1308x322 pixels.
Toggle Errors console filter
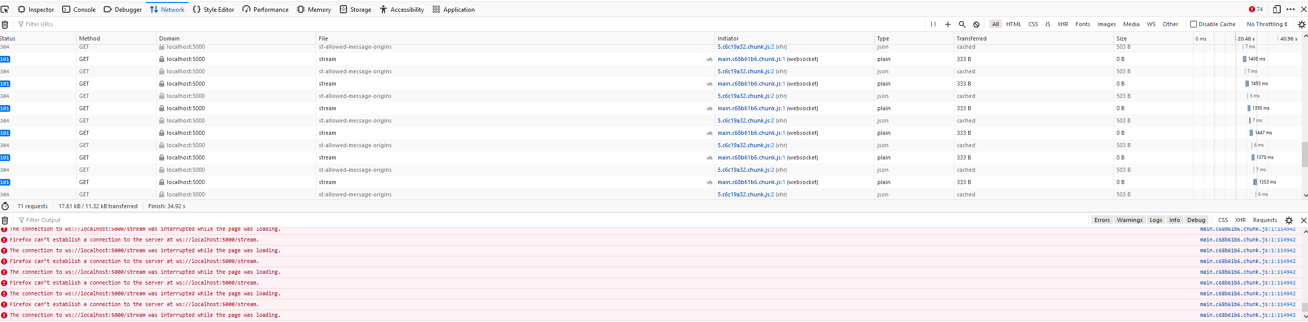point(1102,220)
